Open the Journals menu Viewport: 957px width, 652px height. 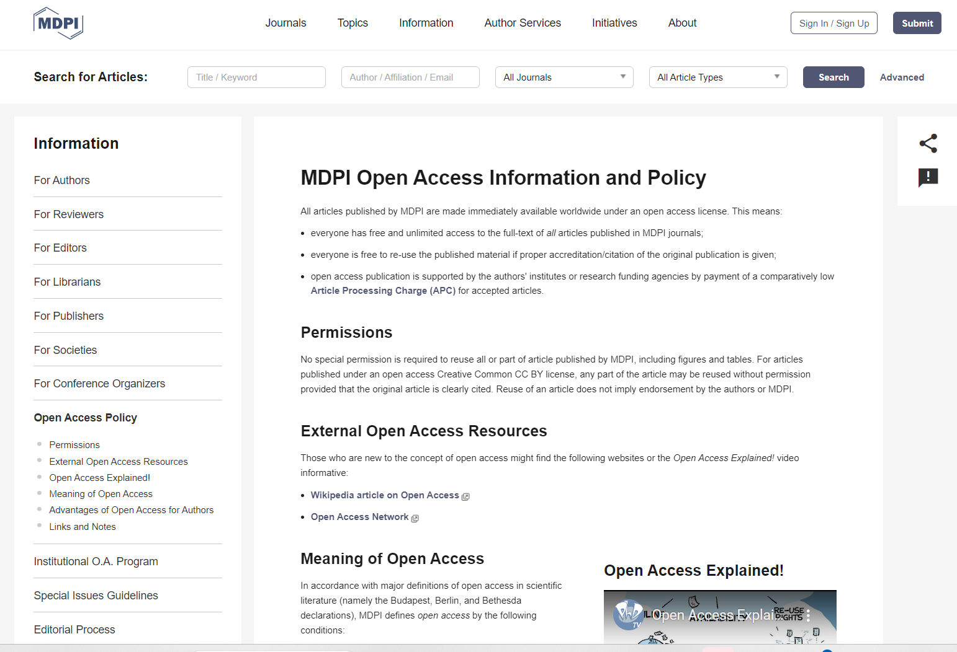(x=286, y=23)
